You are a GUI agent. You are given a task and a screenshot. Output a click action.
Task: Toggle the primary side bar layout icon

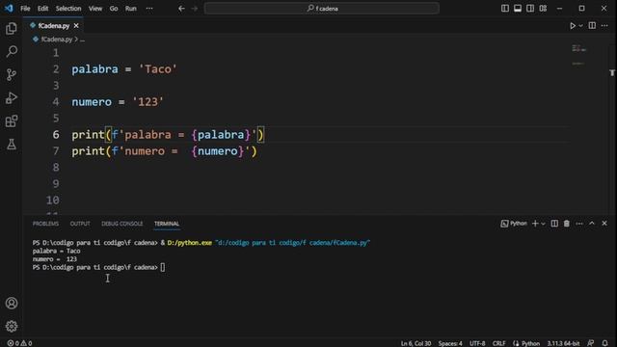click(505, 9)
